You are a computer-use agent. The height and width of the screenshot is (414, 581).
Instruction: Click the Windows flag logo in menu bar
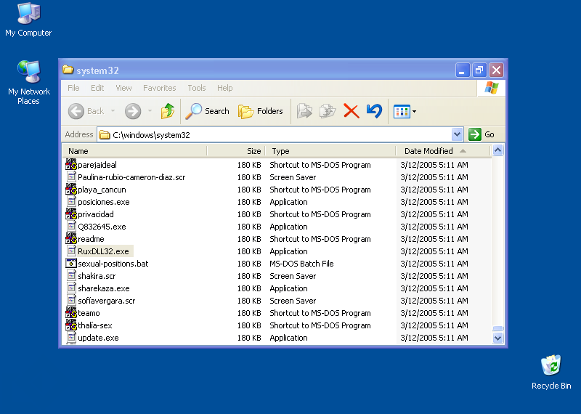click(492, 88)
